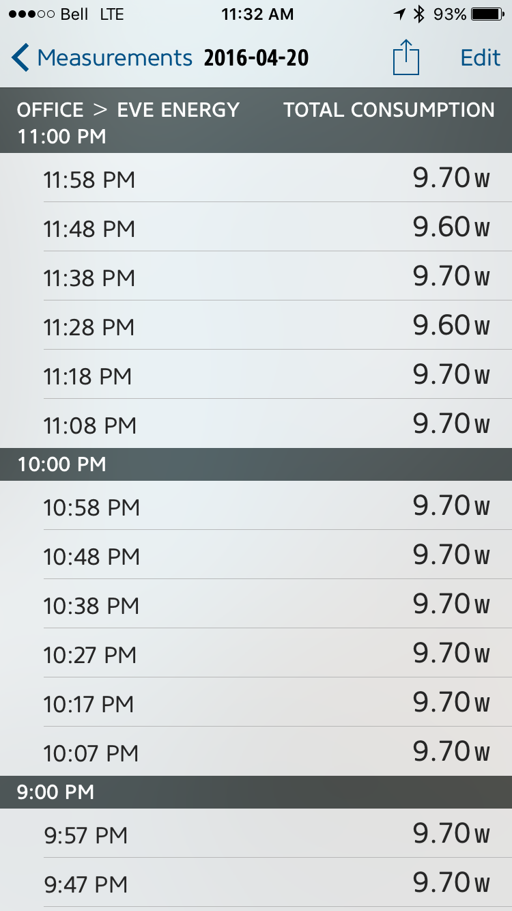The width and height of the screenshot is (512, 911).
Task: Select the 10:27 PM reading
Action: click(256, 654)
